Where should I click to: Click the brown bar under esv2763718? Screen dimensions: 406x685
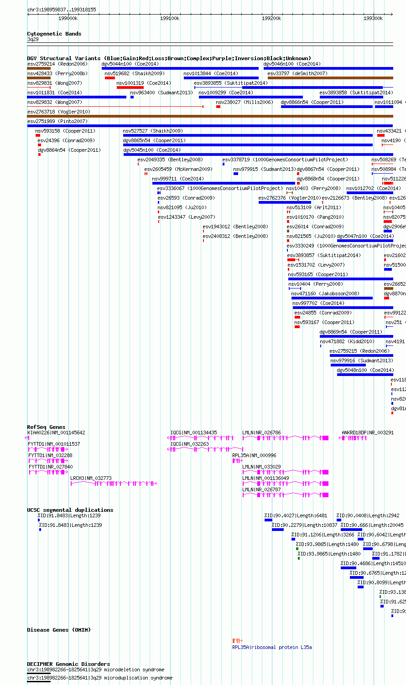click(x=210, y=116)
